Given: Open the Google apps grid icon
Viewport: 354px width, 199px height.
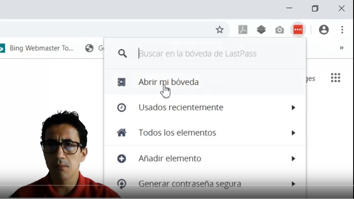Looking at the screenshot, I should [x=336, y=78].
